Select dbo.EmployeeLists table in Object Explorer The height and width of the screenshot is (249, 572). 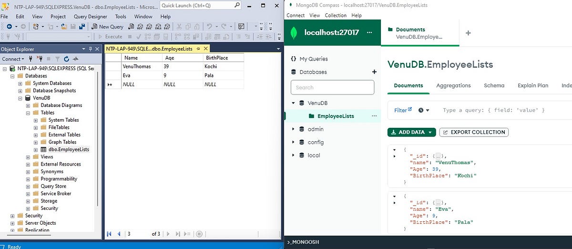(69, 149)
